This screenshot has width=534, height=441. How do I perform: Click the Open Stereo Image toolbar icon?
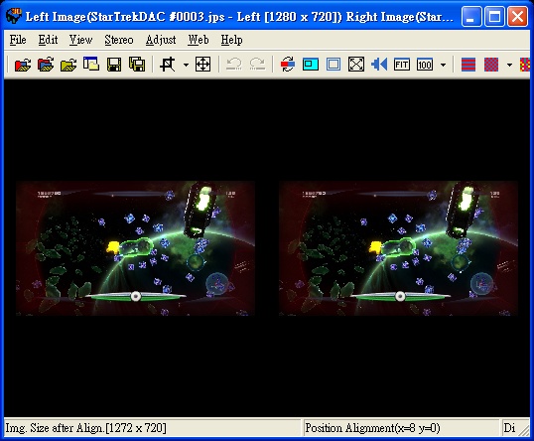coord(23,65)
